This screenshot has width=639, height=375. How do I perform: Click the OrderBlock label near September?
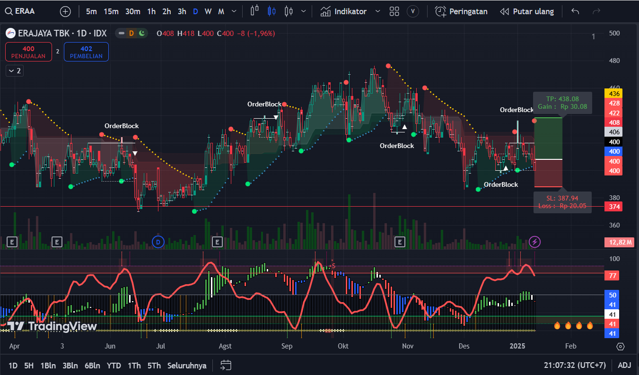click(x=264, y=104)
